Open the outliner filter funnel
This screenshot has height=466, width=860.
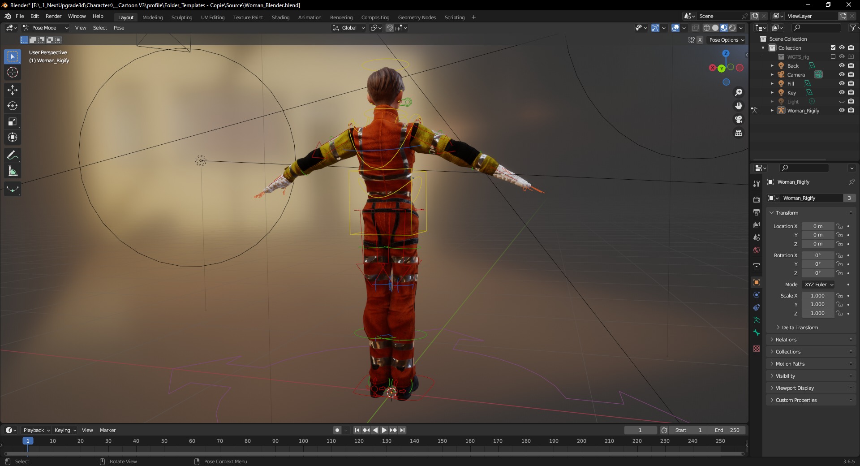(x=853, y=28)
